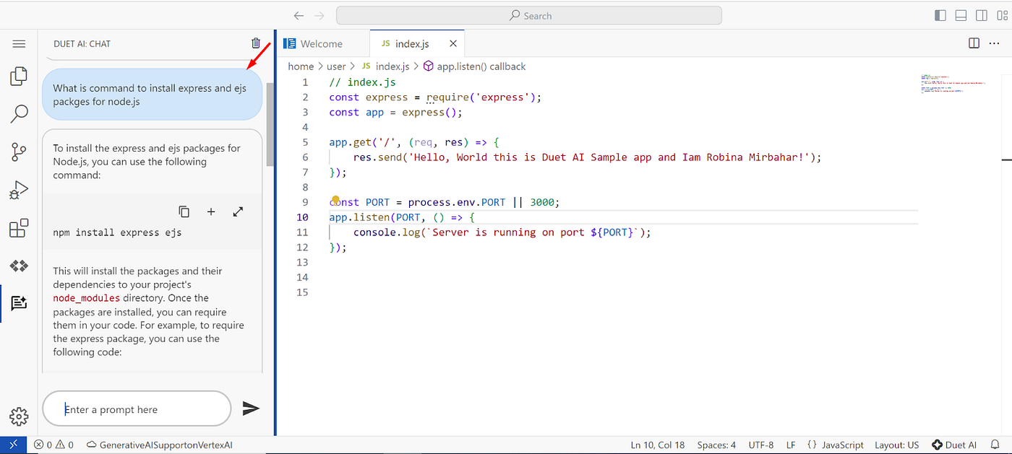The image size is (1012, 454).
Task: Change file encoding UTF-8
Action: (761, 445)
